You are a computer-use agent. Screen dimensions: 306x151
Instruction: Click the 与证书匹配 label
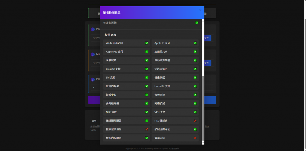pos(110,23)
